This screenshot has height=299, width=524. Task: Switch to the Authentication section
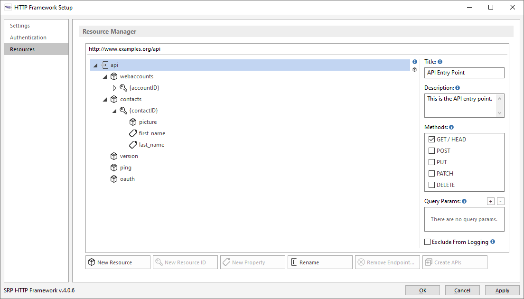click(x=28, y=37)
